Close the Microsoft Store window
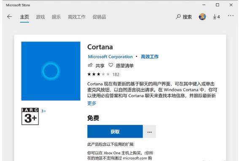Image resolution: width=239 pixels, height=161 pixels. [x=231, y=5]
